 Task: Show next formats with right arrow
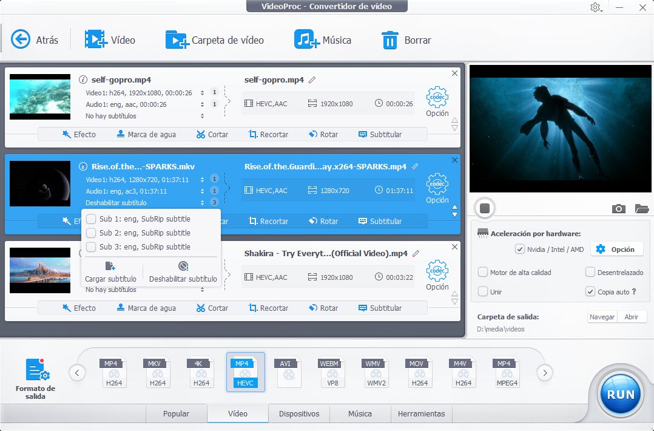coord(545,373)
